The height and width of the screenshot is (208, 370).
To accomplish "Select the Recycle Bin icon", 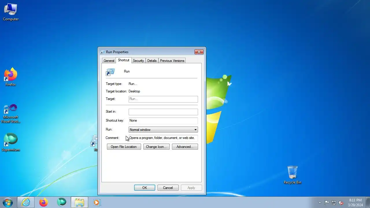I will (x=293, y=175).
